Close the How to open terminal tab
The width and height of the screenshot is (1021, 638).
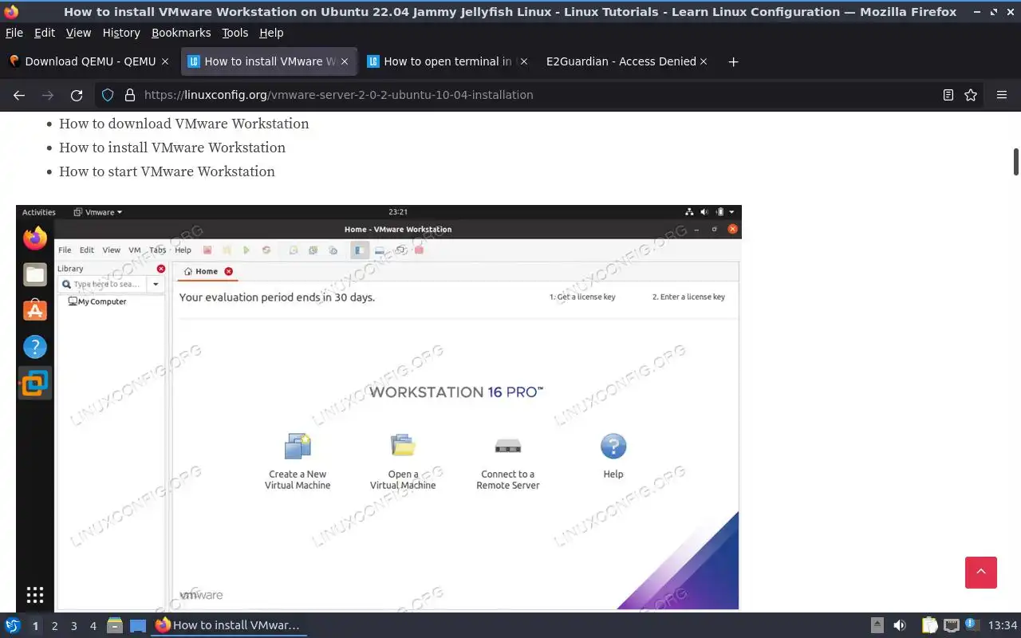tap(524, 61)
